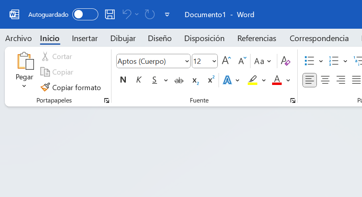This screenshot has height=197, width=362.
Task: Open the Archivo menu
Action: pos(18,38)
